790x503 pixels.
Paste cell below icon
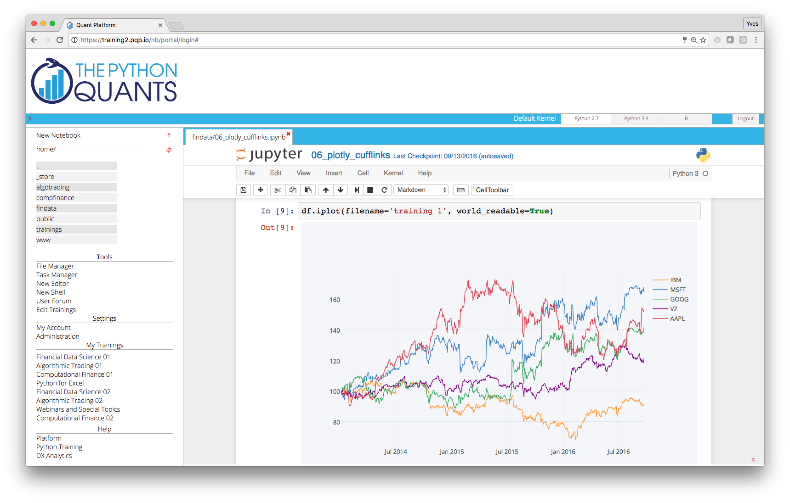coord(308,190)
